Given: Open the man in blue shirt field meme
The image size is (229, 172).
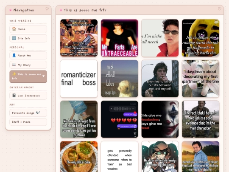Looking at the screenshot, I should tap(201, 156).
